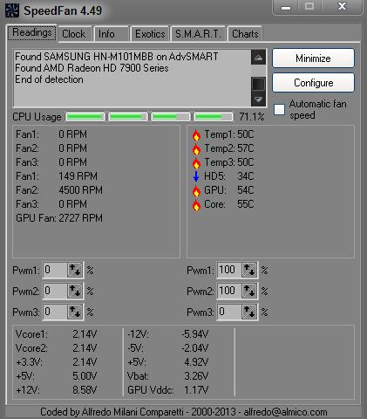Click the flame icon next to Core temperature
The width and height of the screenshot is (367, 419).
click(x=196, y=205)
